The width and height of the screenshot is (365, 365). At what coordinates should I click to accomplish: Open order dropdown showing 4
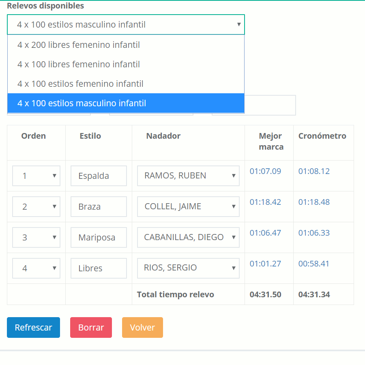[36, 268]
